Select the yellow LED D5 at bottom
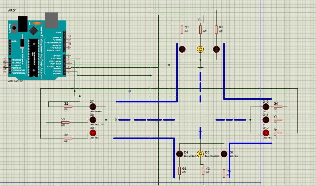The width and height of the screenshot is (316, 186). 201,153
